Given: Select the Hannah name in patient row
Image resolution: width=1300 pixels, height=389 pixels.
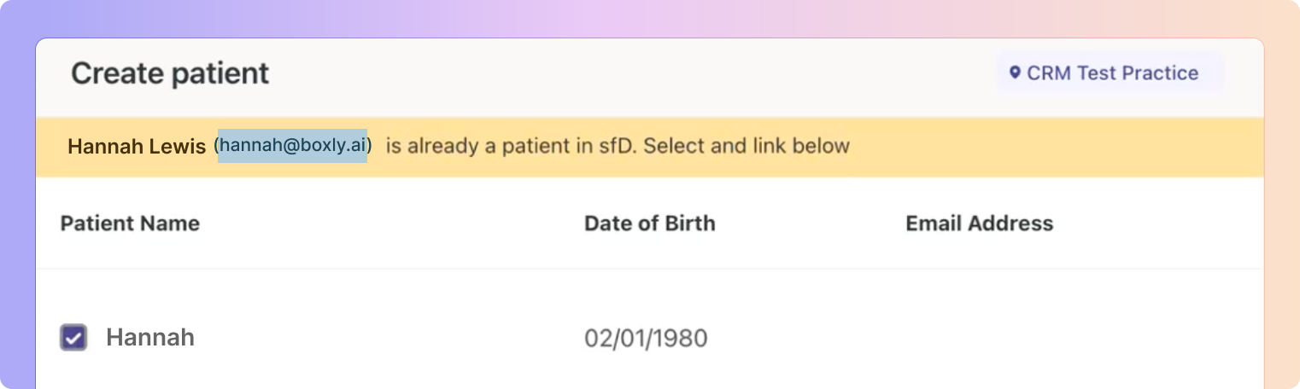Looking at the screenshot, I should (150, 338).
